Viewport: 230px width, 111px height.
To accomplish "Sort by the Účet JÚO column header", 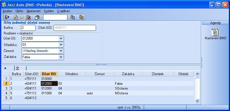I will [32, 74].
